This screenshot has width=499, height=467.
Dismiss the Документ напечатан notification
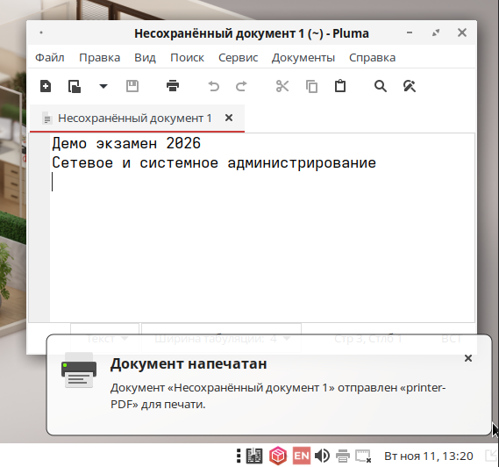pos(468,358)
